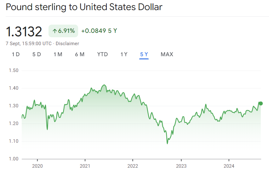
Task: Click the green current-value dot on chart
Action: point(260,104)
